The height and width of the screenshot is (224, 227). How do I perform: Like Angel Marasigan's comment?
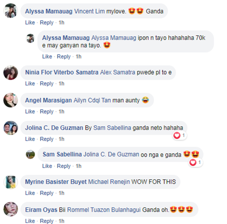30,111
